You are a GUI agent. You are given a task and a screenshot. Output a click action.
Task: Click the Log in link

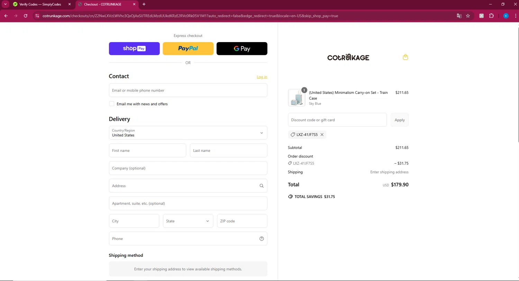pyautogui.click(x=262, y=77)
